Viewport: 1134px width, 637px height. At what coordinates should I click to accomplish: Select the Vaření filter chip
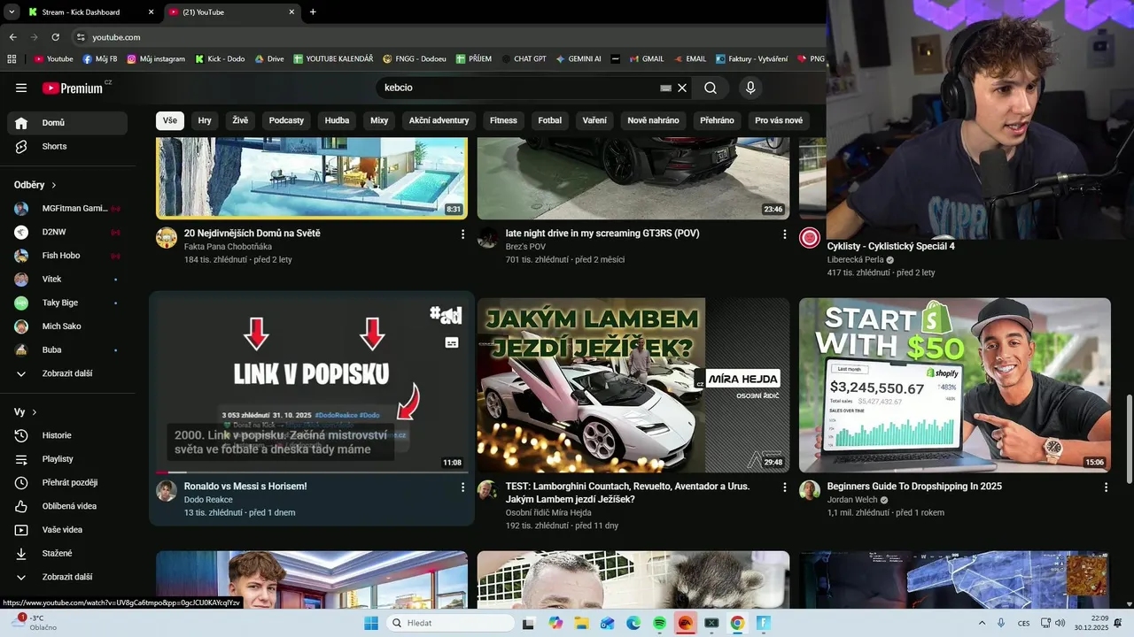coord(594,120)
